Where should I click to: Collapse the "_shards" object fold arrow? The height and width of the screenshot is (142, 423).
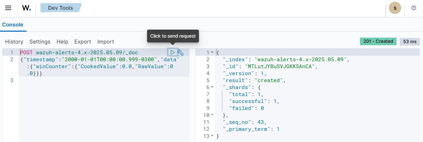[x=213, y=87]
